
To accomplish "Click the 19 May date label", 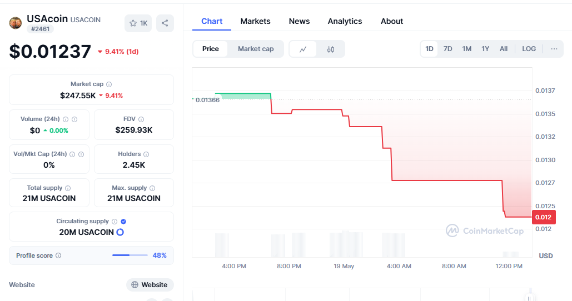I will 344,266.
